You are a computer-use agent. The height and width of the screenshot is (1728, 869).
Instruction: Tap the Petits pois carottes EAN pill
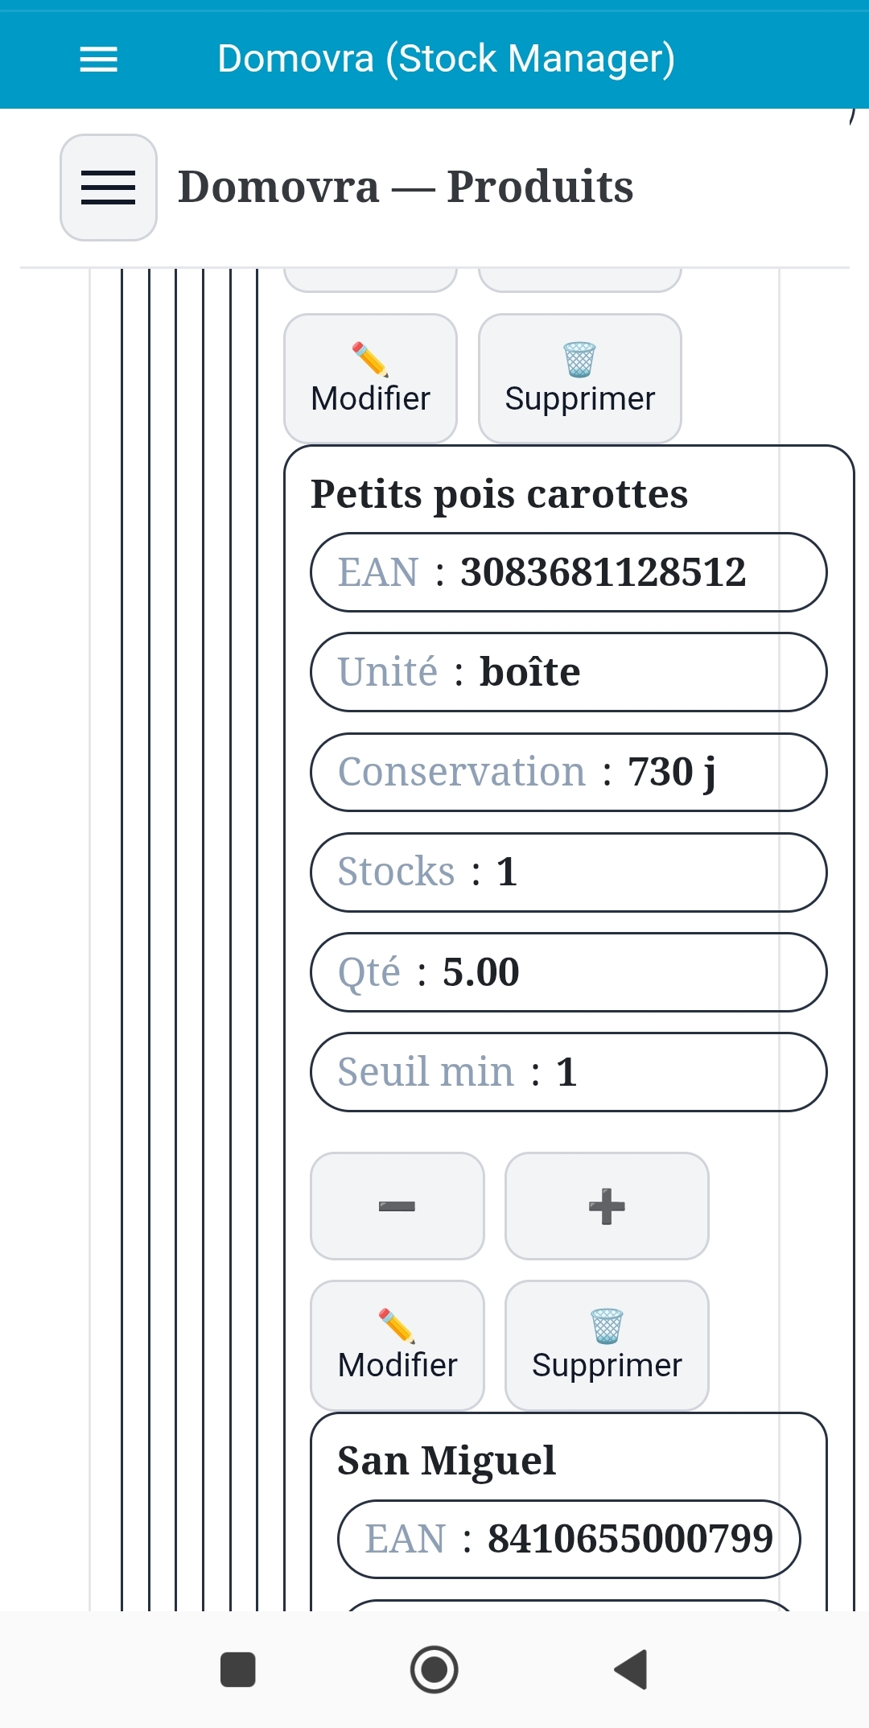pyautogui.click(x=568, y=572)
